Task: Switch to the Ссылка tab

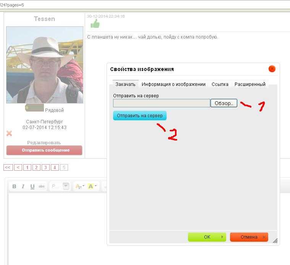Action: tap(220, 84)
